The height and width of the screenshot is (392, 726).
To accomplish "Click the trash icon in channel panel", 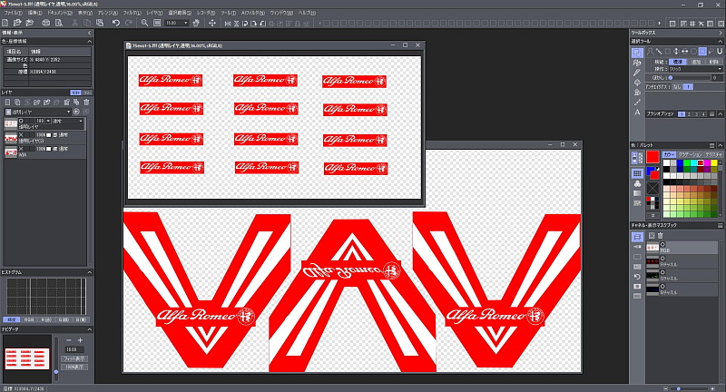I will pyautogui.click(x=659, y=235).
